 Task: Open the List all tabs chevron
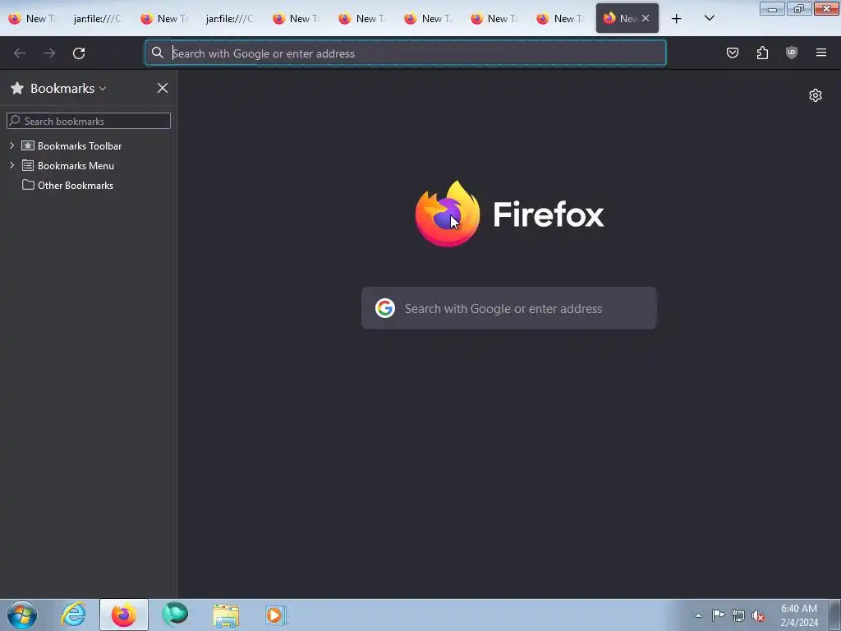click(709, 18)
